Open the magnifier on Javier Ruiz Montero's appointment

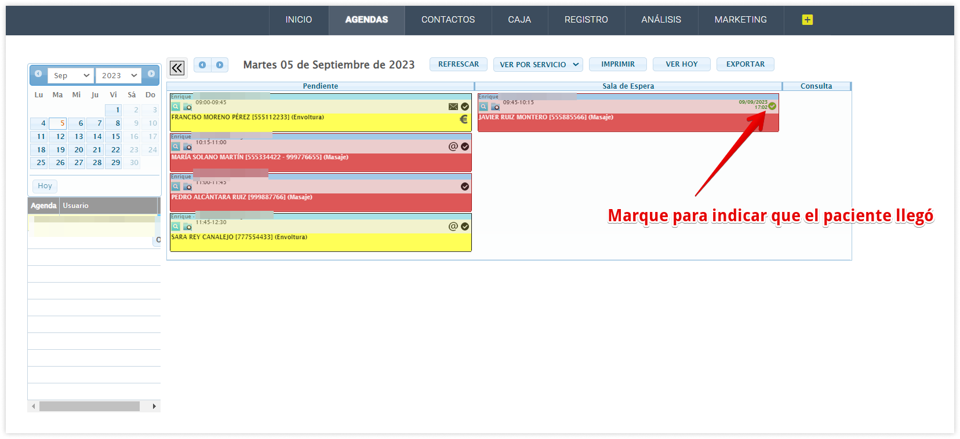(483, 107)
